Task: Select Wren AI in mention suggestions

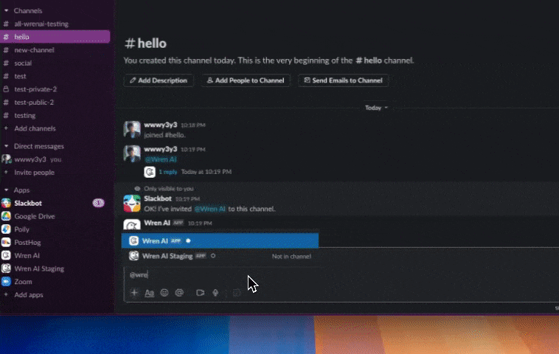Action: (220, 241)
